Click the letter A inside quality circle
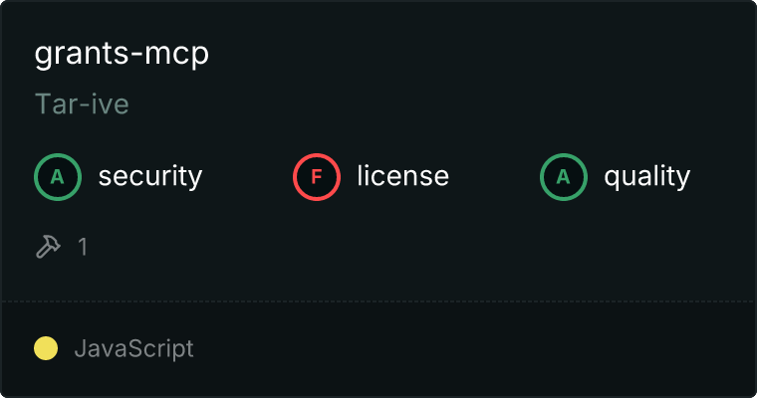The image size is (757, 398). [564, 177]
